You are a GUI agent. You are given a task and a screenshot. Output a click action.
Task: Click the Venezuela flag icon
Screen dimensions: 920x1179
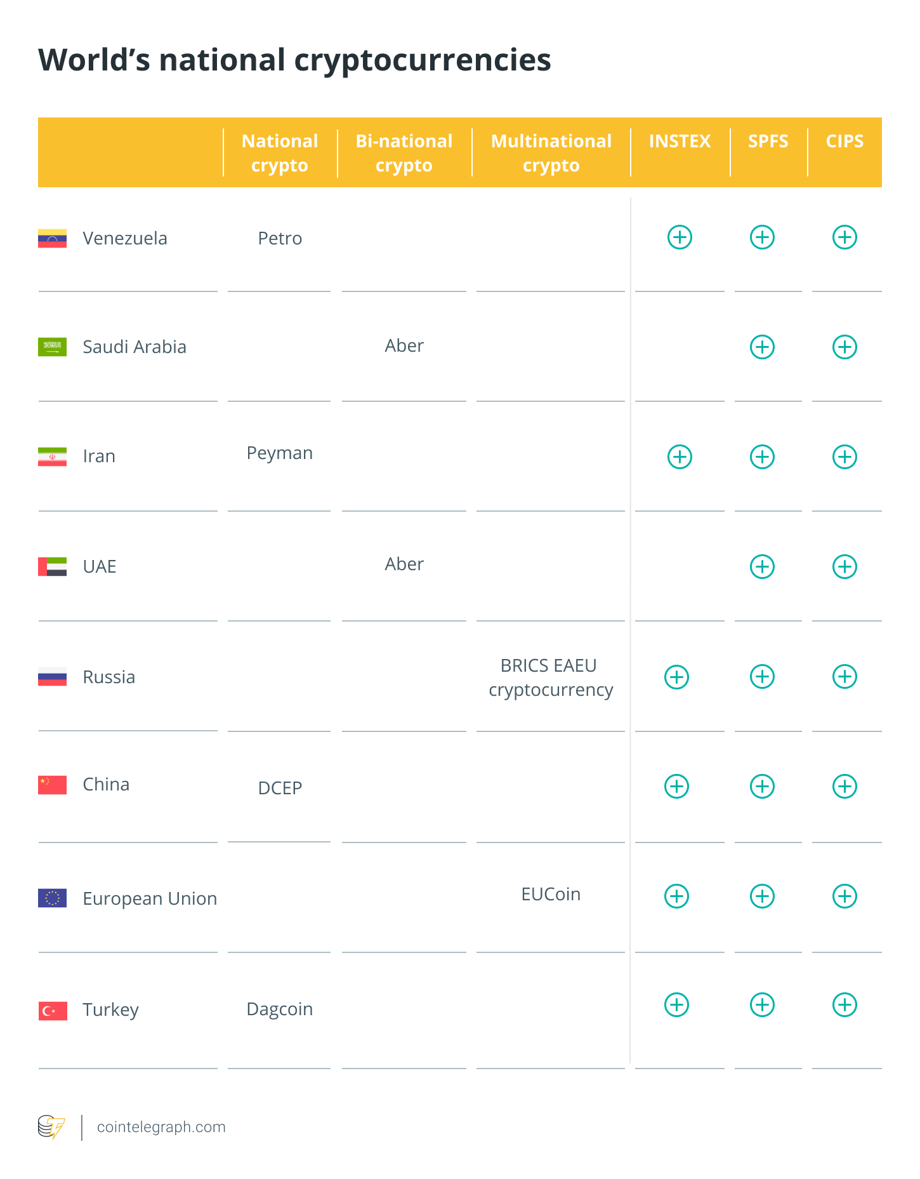[52, 238]
